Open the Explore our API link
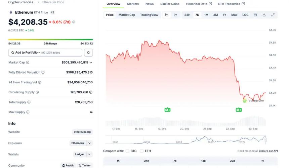The image size is (289, 168). (x=268, y=151)
